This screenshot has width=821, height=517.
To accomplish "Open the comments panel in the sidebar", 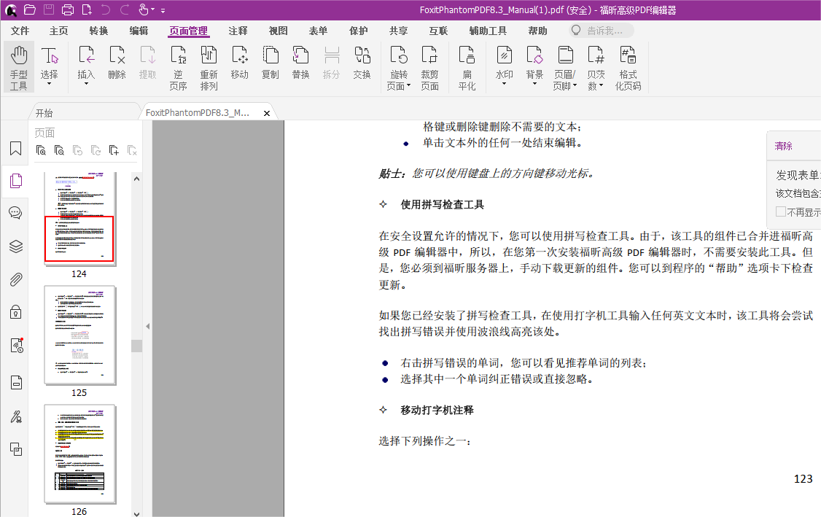I will [x=15, y=212].
